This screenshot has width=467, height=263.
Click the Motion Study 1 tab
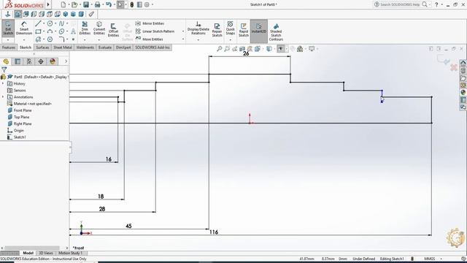point(70,253)
